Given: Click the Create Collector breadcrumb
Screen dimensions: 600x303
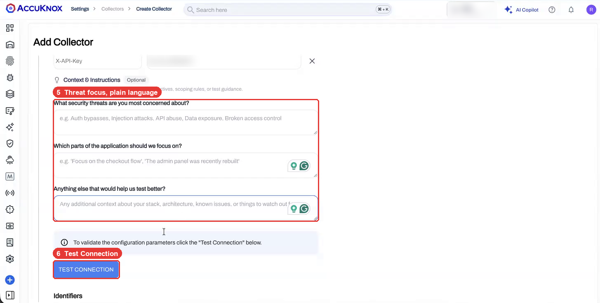Looking at the screenshot, I should (154, 9).
